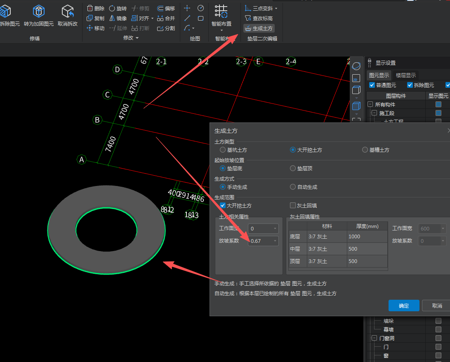The width and height of the screenshot is (450, 362).
Task: Click 查改标高 check elevation tool
Action: click(259, 19)
